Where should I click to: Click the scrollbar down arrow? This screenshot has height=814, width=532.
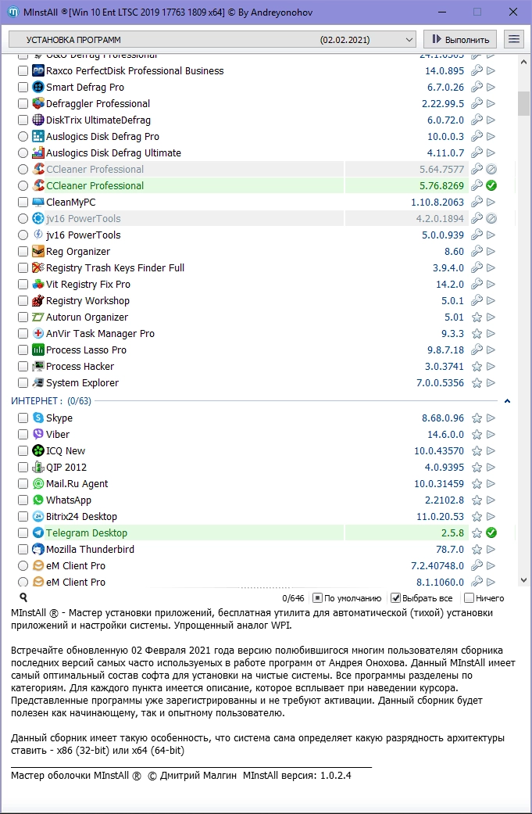[x=523, y=580]
